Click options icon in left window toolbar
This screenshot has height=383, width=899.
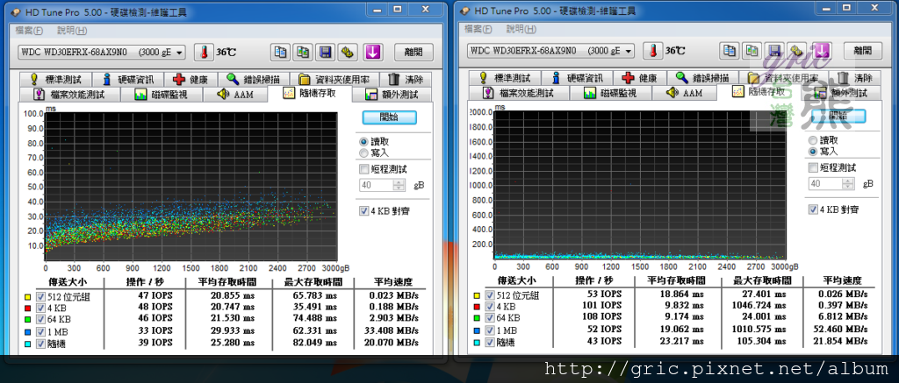tap(347, 52)
